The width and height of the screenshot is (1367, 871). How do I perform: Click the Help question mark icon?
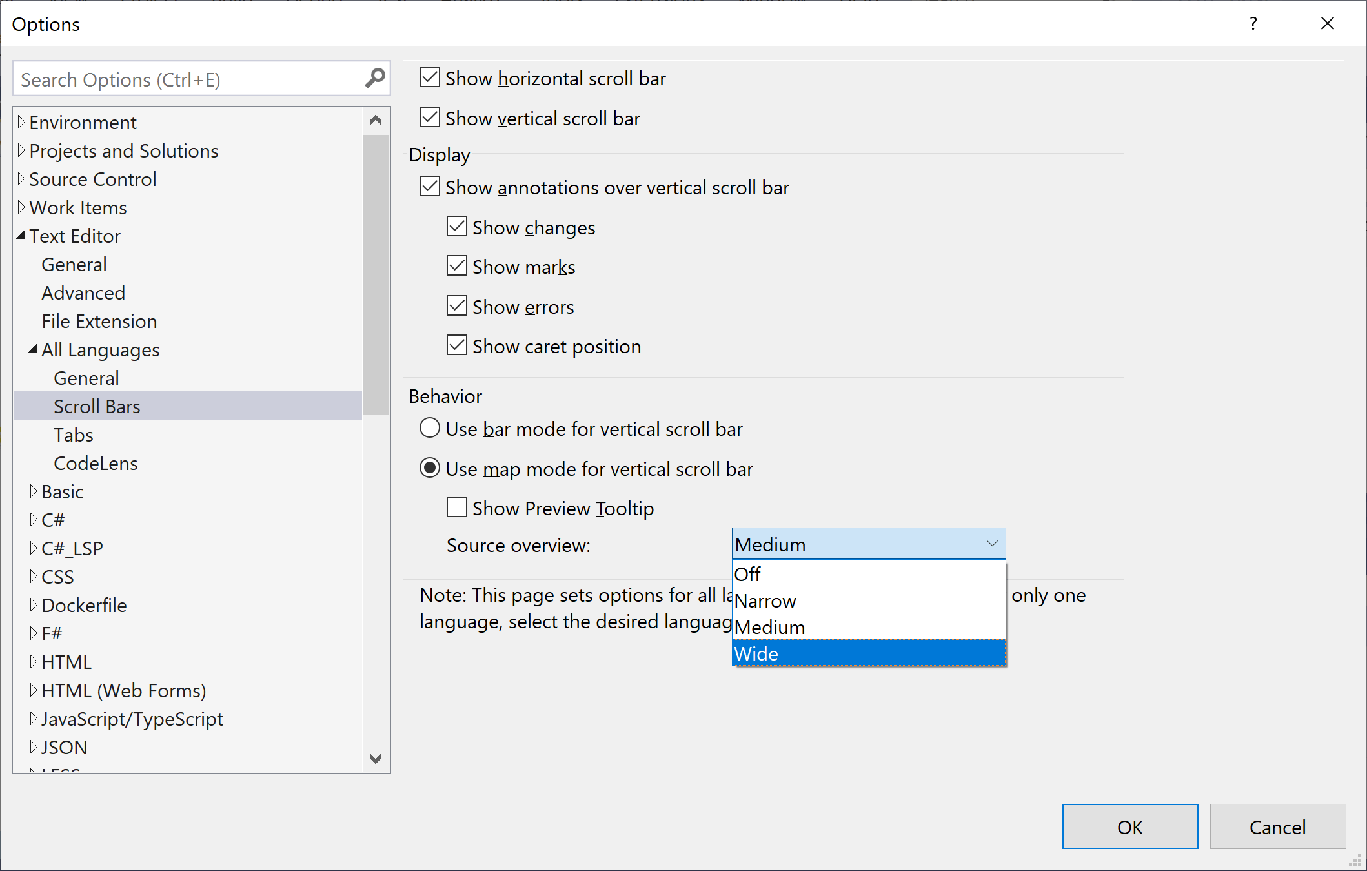[x=1253, y=23]
